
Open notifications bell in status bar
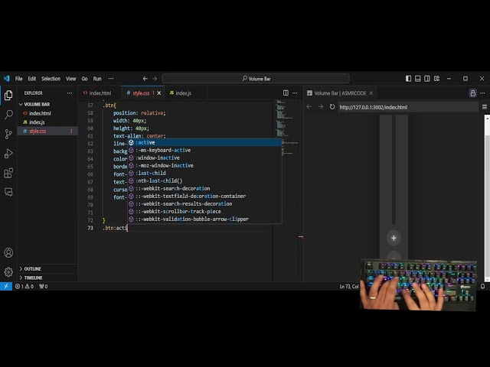point(483,286)
